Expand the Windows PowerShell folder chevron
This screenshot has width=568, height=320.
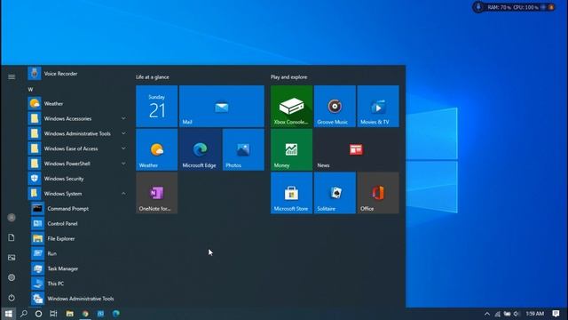123,164
